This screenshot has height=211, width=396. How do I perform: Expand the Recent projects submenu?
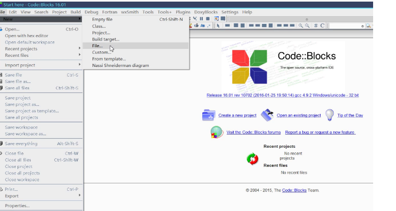[79, 48]
